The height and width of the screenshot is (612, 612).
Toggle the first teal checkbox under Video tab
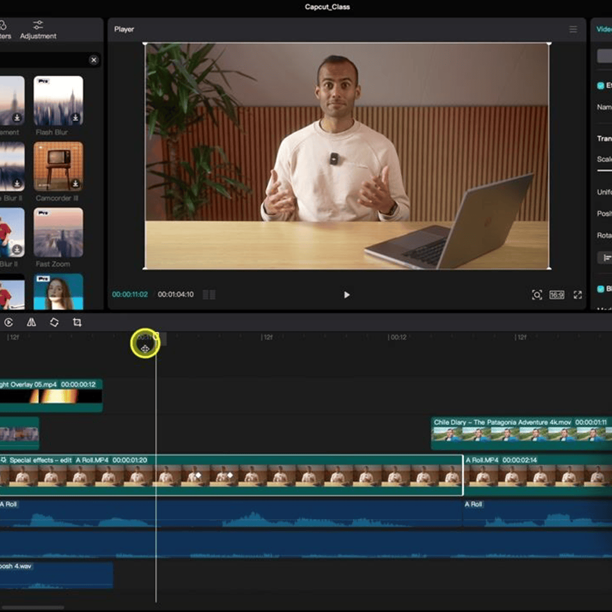pos(601,86)
